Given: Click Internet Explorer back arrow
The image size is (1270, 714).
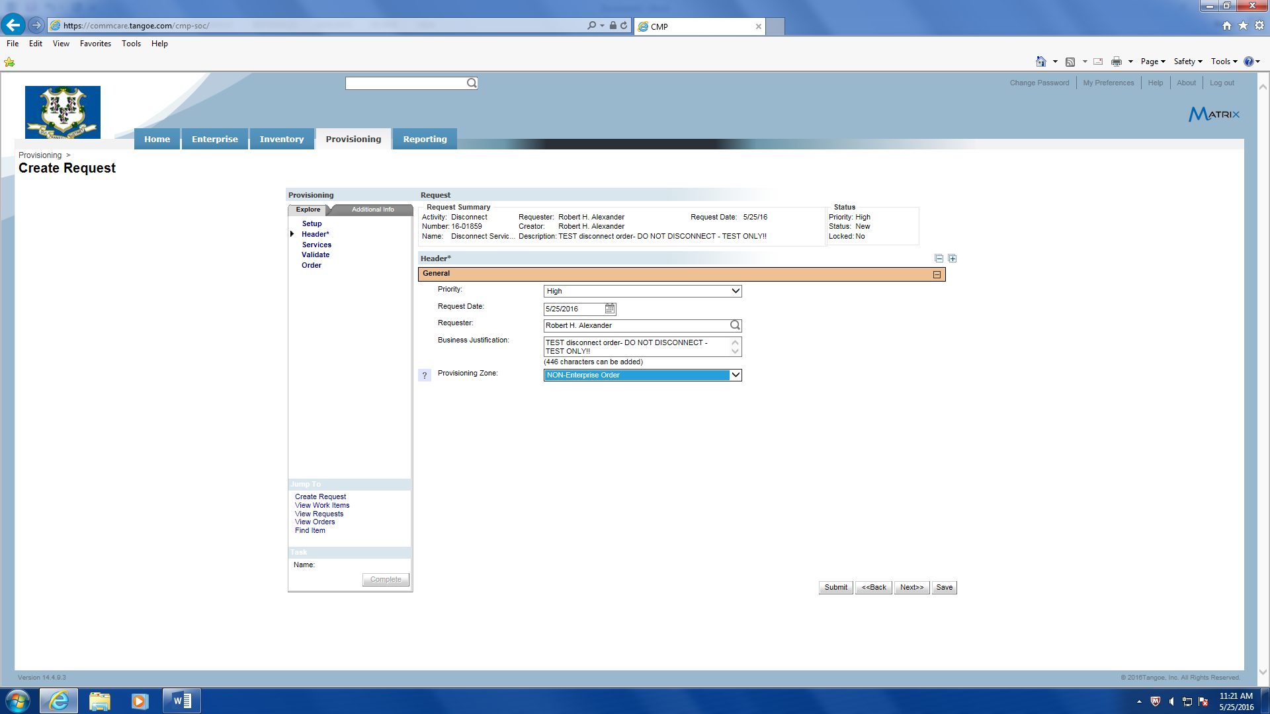Looking at the screenshot, I should coord(13,26).
